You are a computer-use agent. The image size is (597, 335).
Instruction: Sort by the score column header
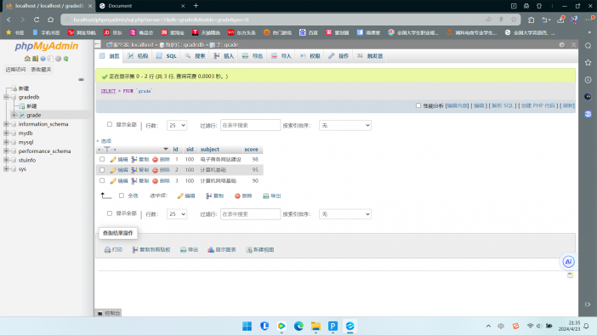pos(251,150)
